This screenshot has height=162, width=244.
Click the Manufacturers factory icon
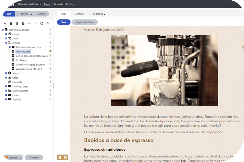pos(10,91)
